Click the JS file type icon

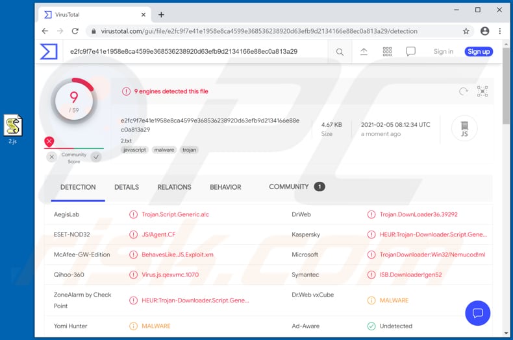[x=464, y=128]
